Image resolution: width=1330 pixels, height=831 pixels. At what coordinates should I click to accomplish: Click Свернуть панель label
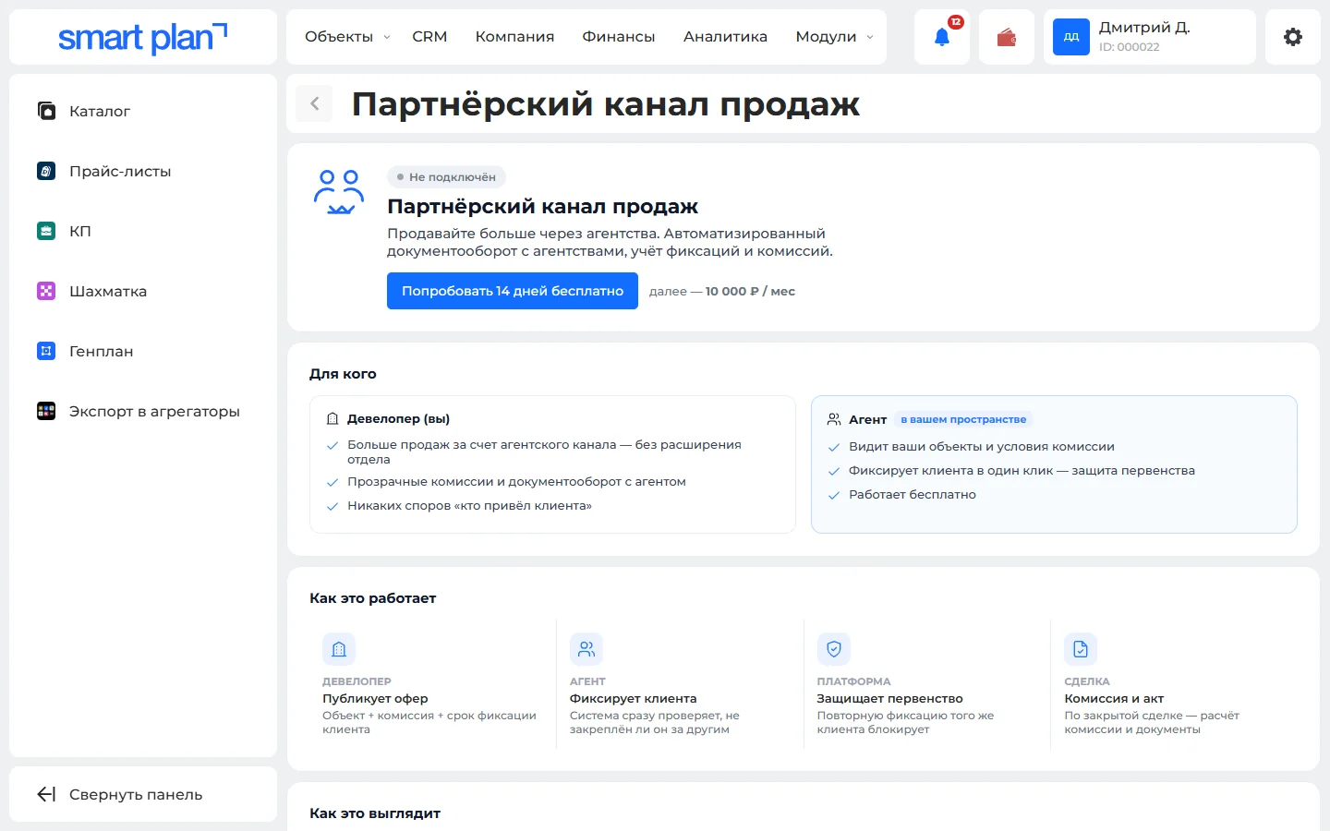point(136,794)
